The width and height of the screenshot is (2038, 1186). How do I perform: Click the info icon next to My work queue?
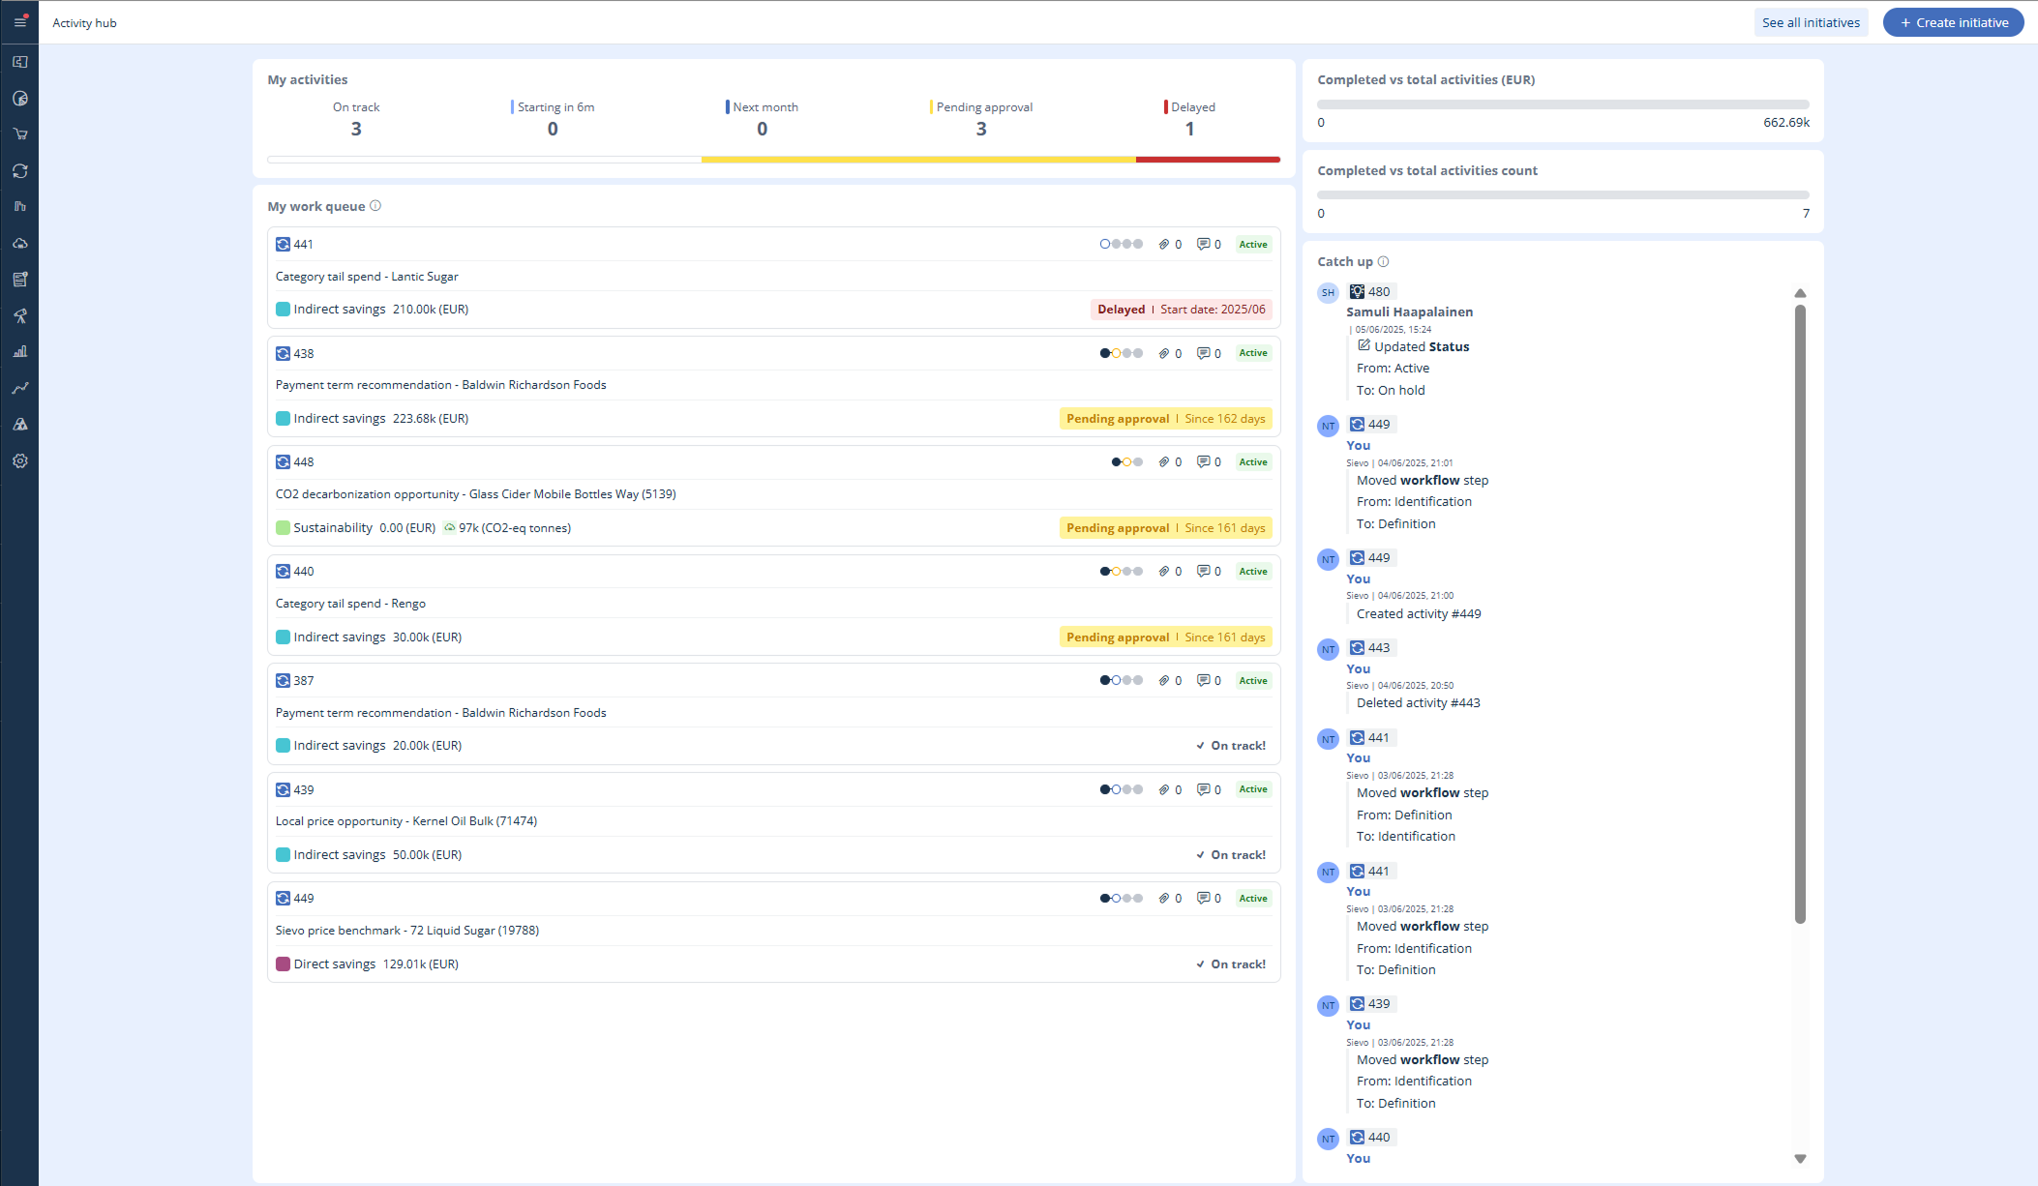tap(375, 206)
